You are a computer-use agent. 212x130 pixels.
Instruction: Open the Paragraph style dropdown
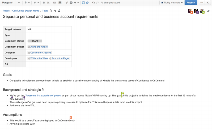click(11, 3)
